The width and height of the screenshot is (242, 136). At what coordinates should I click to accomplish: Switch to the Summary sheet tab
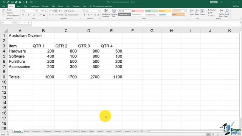point(58,131)
